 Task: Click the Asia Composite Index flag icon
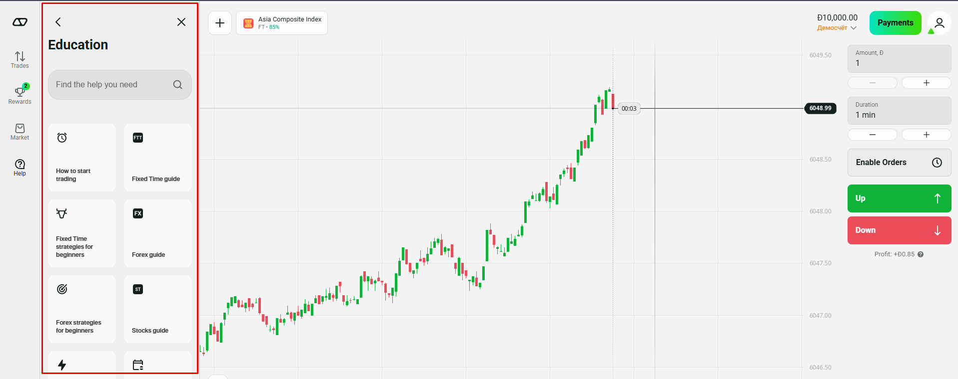click(248, 23)
